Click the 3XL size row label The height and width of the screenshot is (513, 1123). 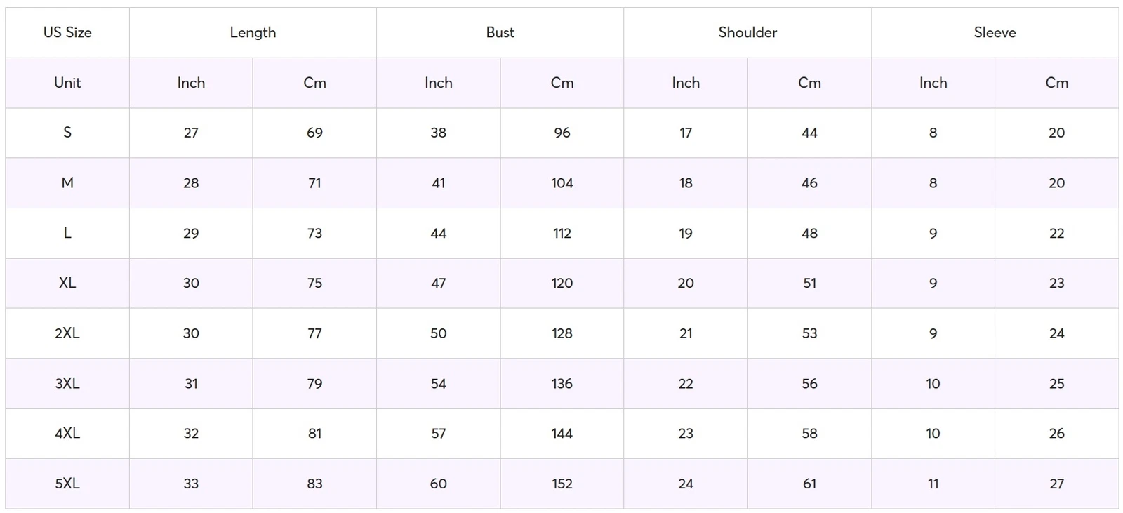coord(67,383)
